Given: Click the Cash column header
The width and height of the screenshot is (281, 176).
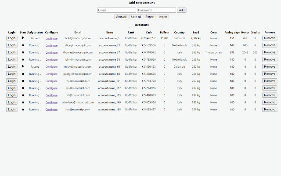Looking at the screenshot, I should (149, 33).
